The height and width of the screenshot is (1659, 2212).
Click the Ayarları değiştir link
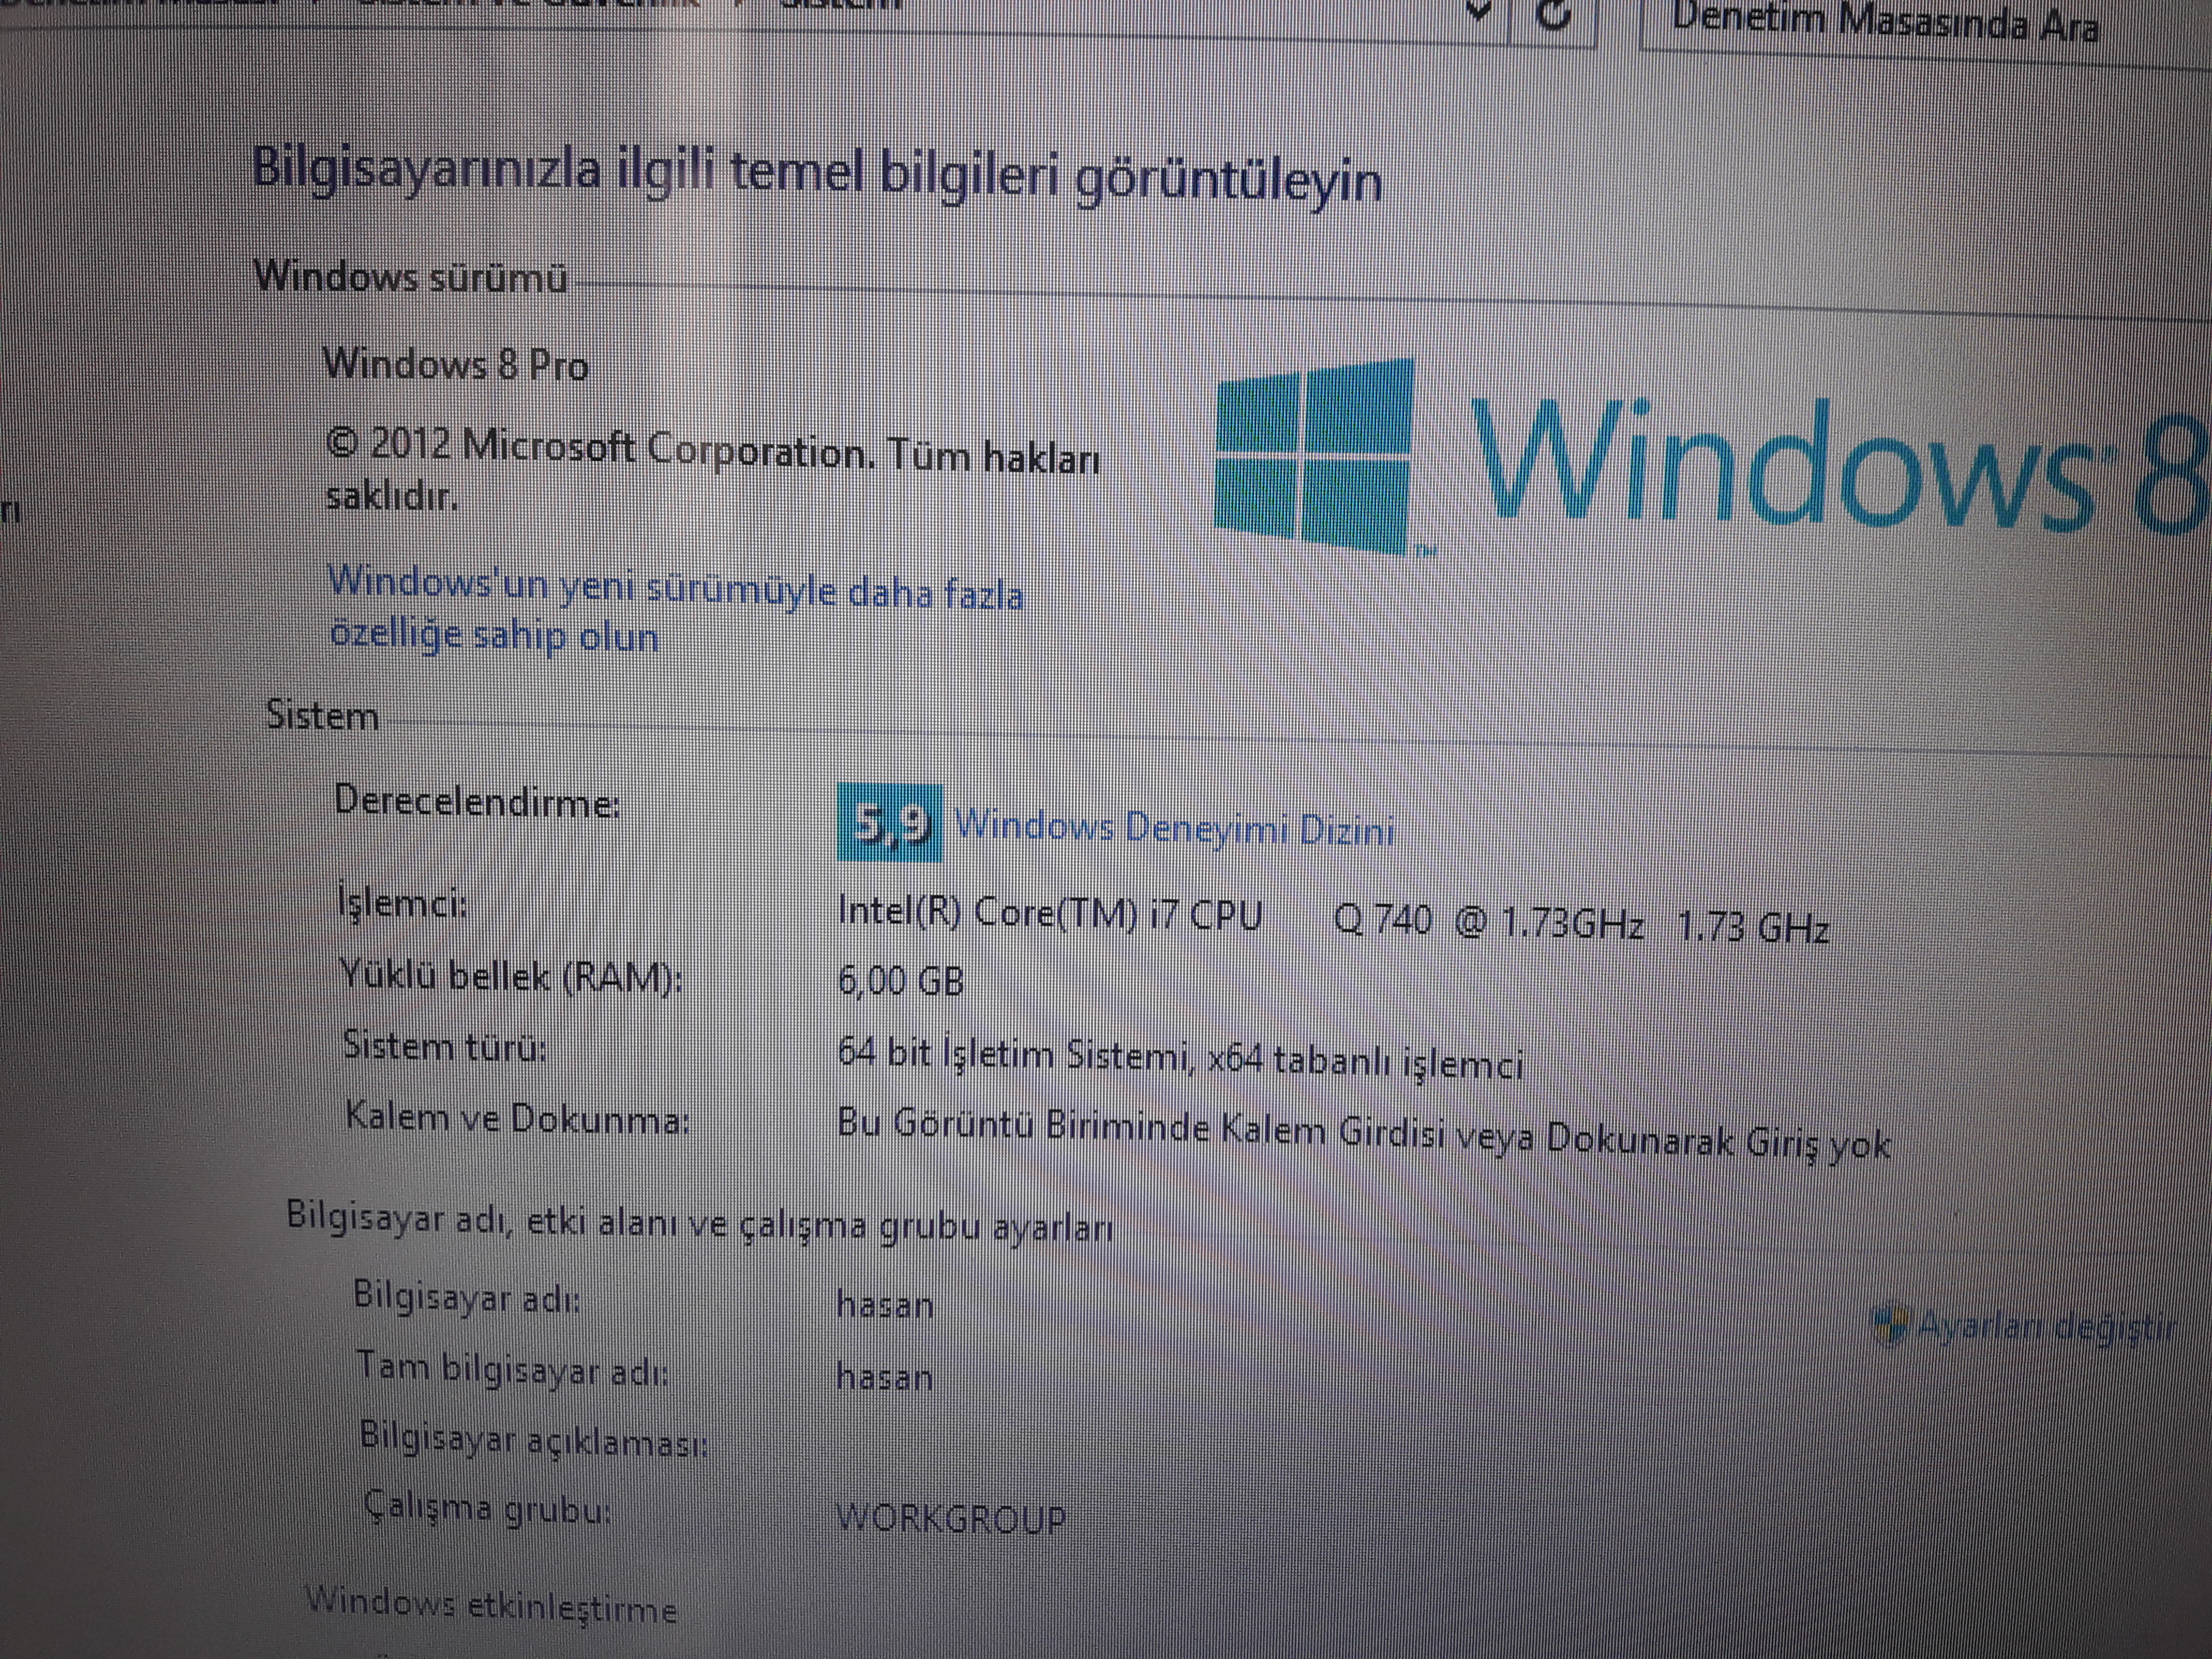click(x=2046, y=1327)
